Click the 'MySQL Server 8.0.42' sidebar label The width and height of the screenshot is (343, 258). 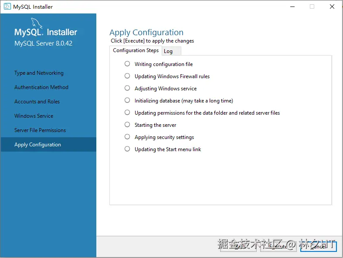43,43
